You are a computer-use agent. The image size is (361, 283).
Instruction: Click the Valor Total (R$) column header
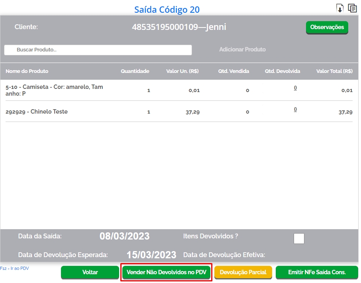point(334,71)
